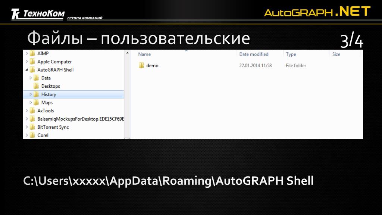The image size is (382, 215).
Task: Select the AIMP tree label
Action: point(43,53)
